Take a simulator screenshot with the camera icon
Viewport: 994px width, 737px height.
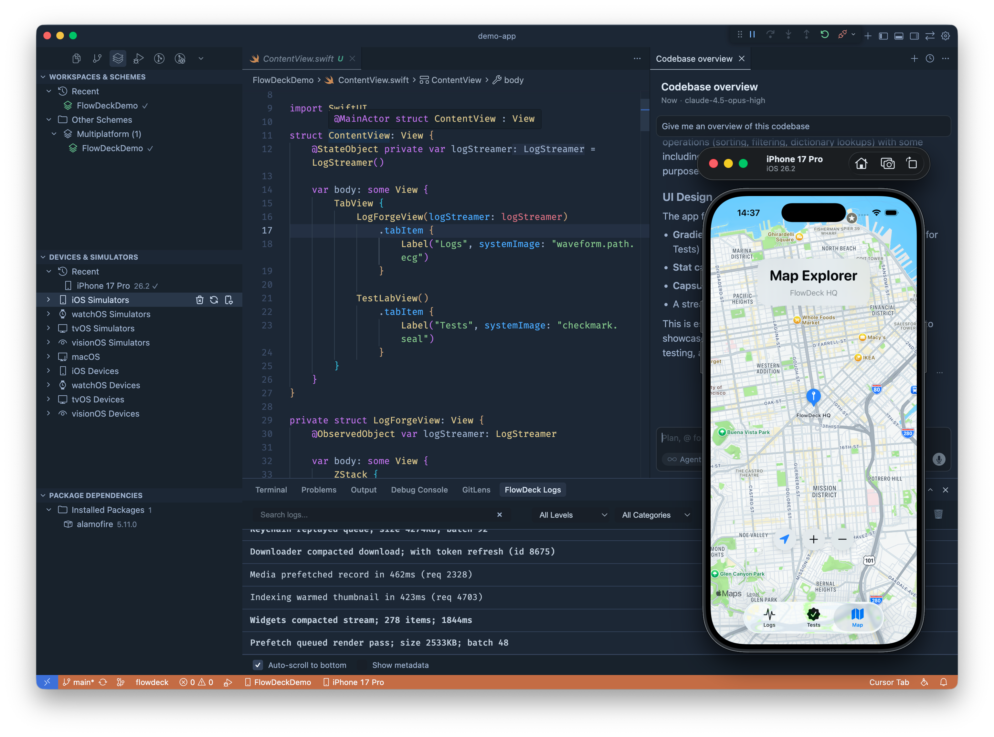[x=888, y=163]
